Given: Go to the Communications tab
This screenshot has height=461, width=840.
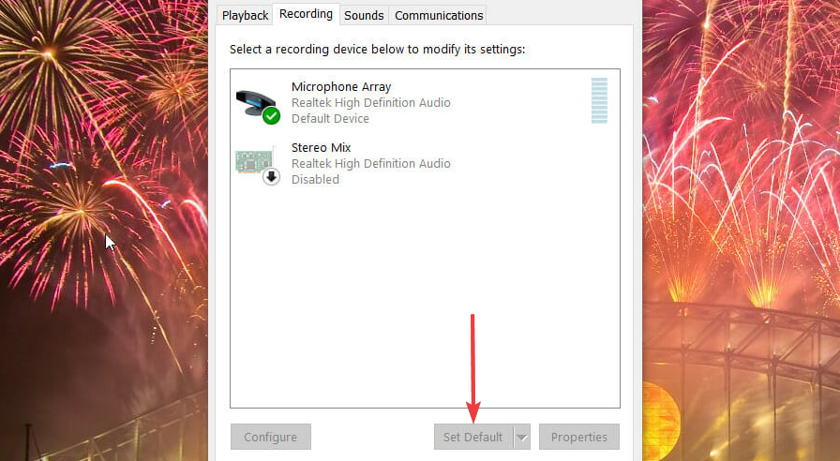Looking at the screenshot, I should tap(439, 16).
